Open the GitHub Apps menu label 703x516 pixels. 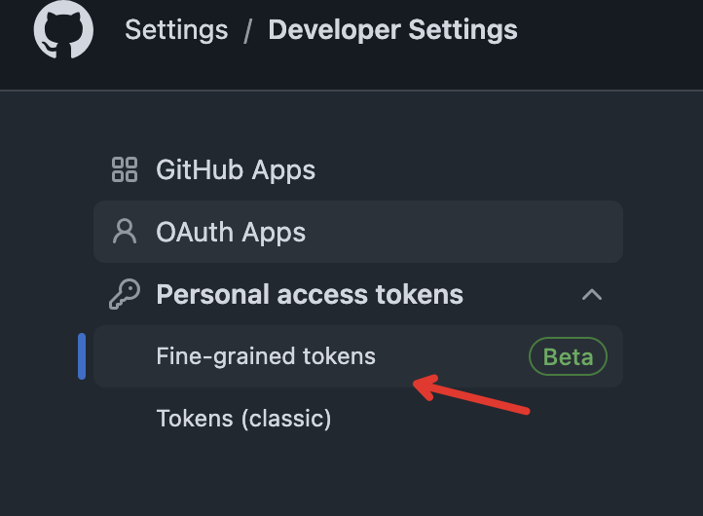236,170
